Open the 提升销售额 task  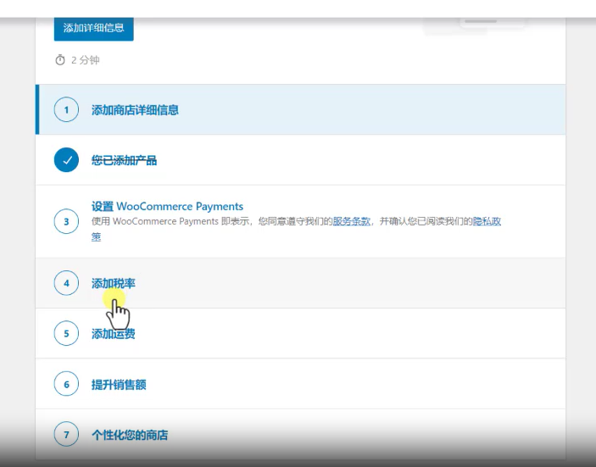click(x=119, y=385)
